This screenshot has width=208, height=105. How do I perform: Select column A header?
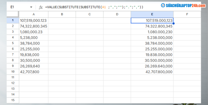[34, 14]
